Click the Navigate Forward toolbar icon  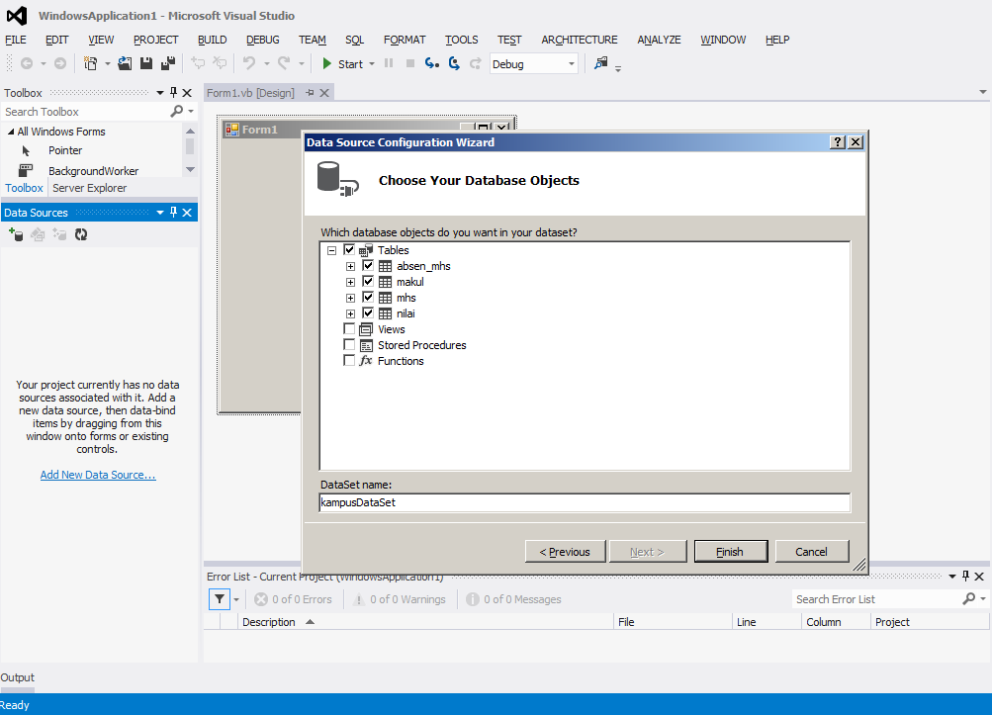(x=60, y=63)
